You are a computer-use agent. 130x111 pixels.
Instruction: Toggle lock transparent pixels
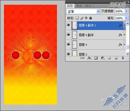(77, 18)
